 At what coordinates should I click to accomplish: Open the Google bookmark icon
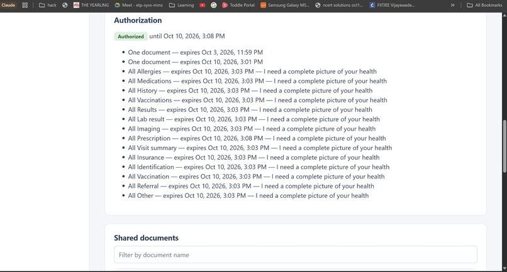(x=214, y=5)
